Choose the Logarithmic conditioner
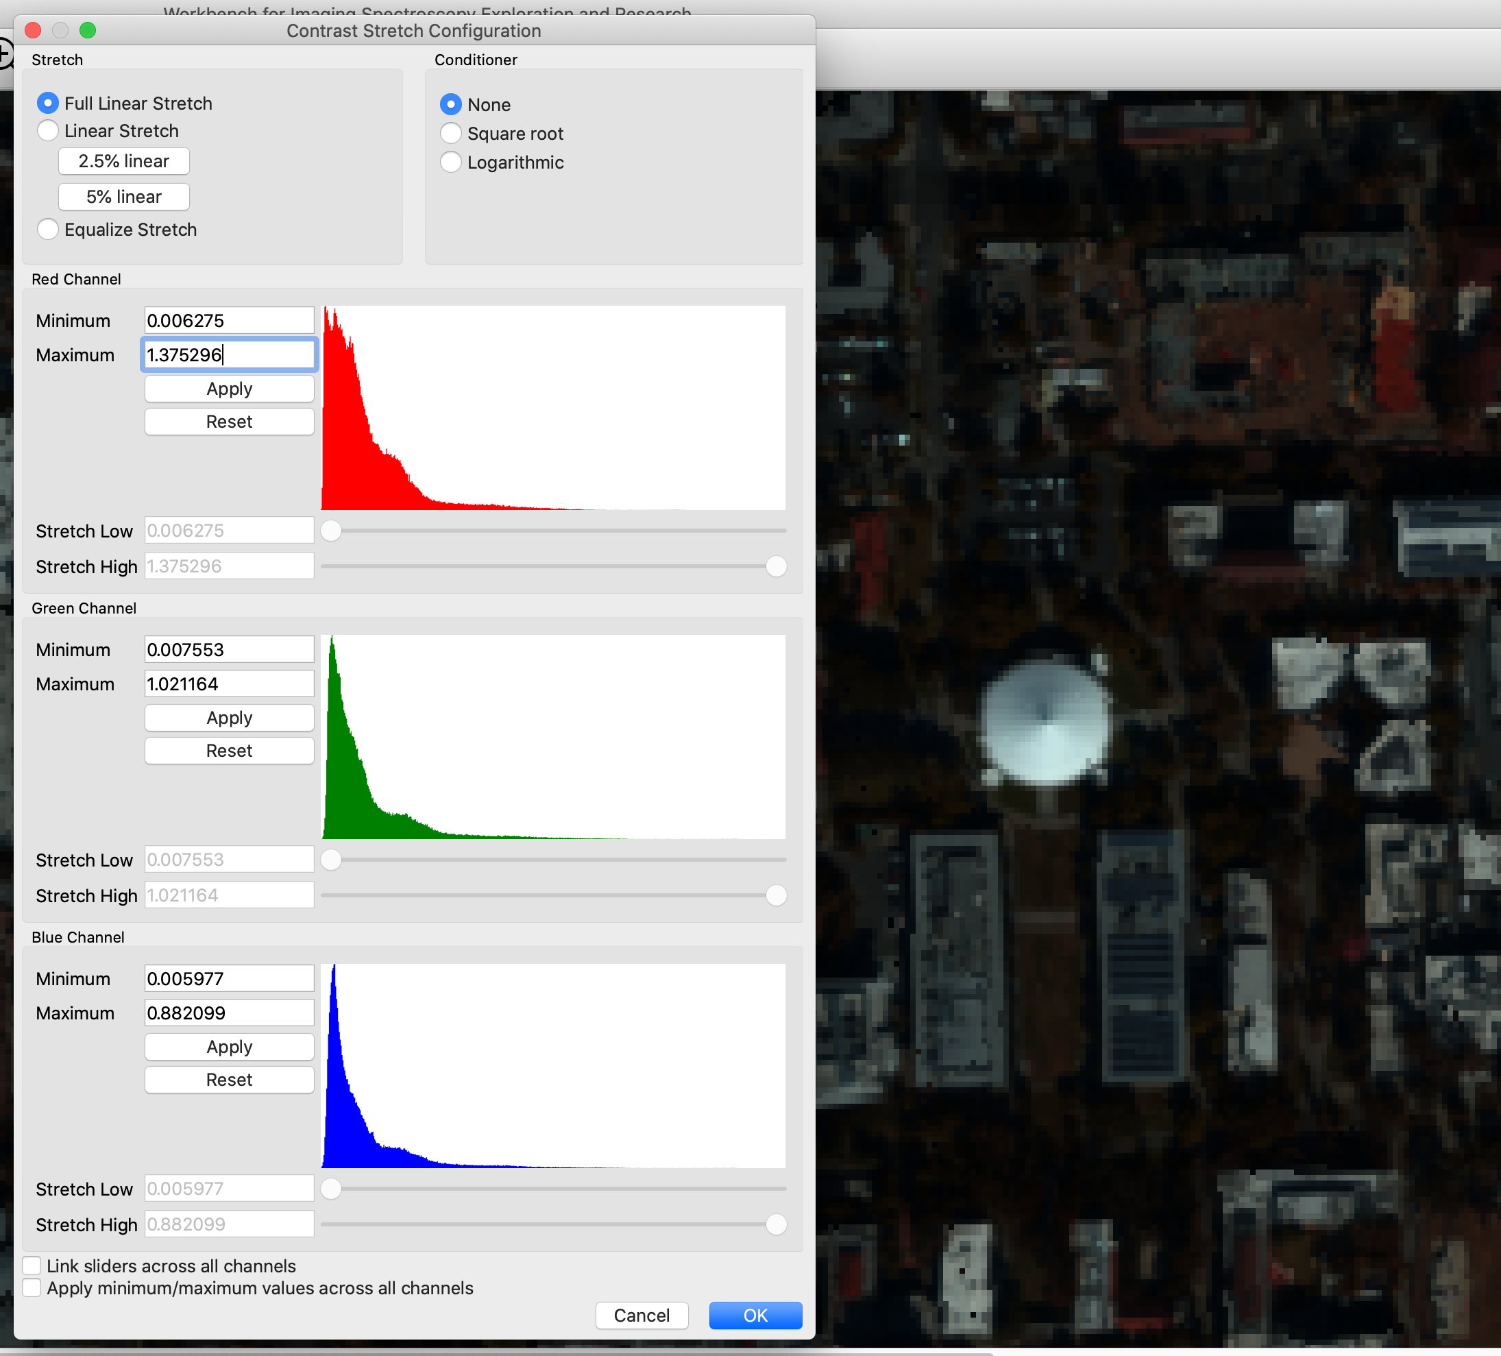The height and width of the screenshot is (1356, 1501). click(450, 162)
